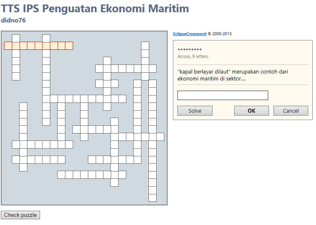The image size is (316, 225).
Task: Select leftmost cell of bottom-most horizontal word
Action: pos(61,175)
